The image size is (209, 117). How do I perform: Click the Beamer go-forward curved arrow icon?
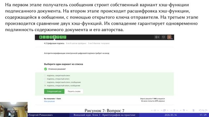pyautogui.click(x=206, y=110)
